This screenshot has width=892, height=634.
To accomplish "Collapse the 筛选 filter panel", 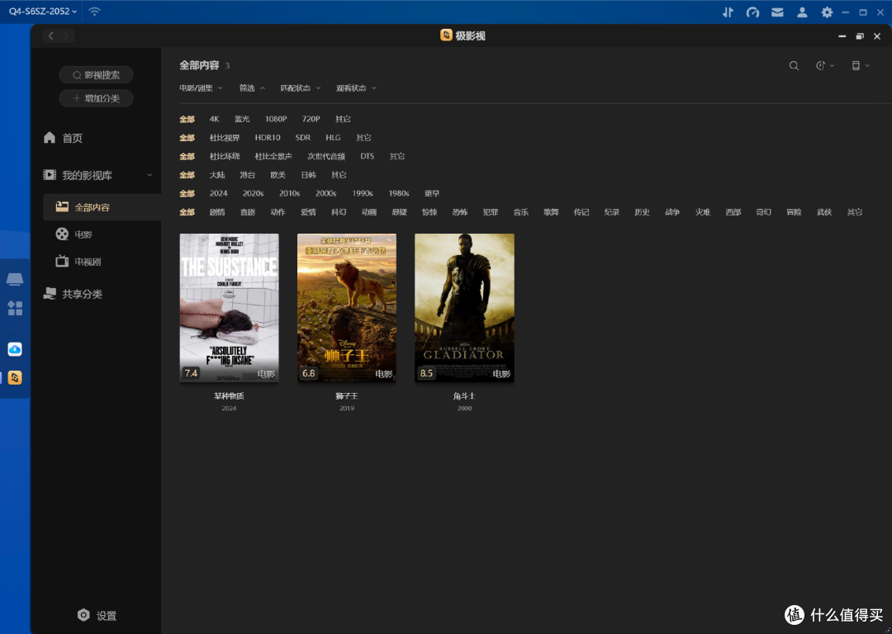I will [252, 88].
